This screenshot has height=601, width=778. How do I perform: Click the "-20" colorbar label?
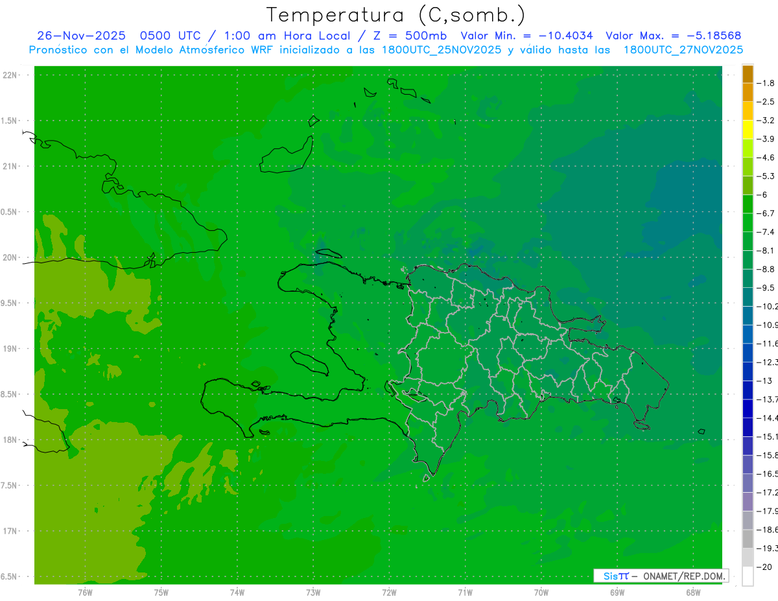click(764, 567)
